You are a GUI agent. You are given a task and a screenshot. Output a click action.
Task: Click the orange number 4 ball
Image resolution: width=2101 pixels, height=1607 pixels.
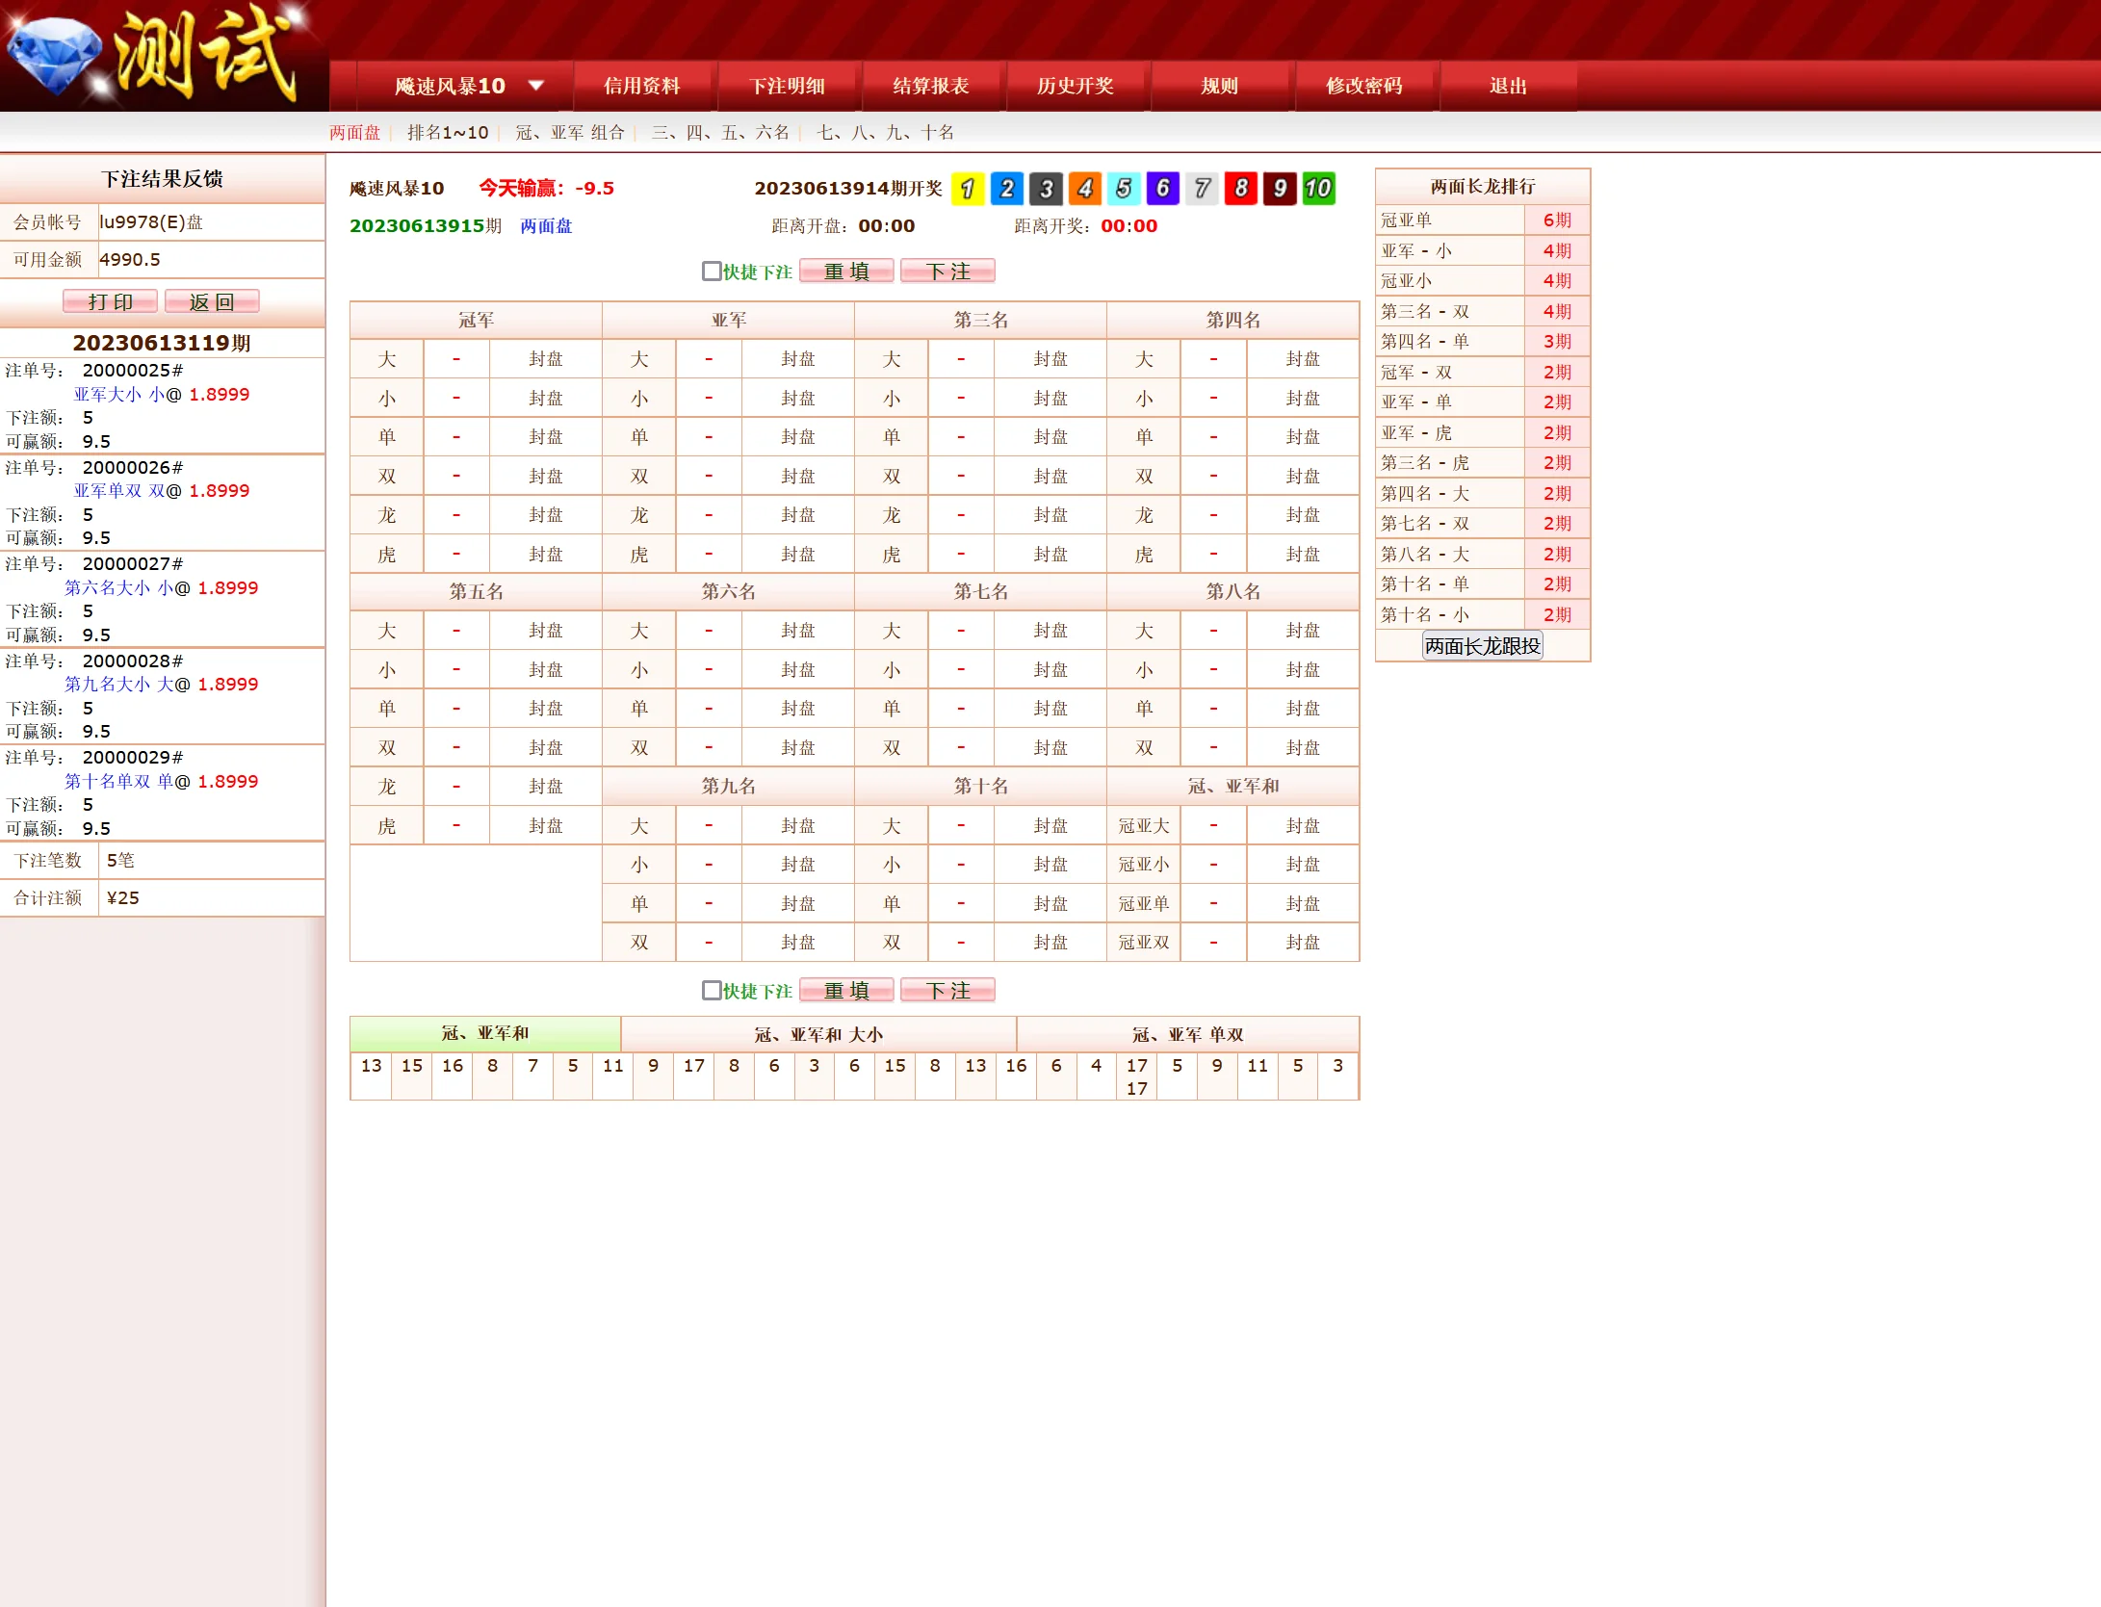1085,189
